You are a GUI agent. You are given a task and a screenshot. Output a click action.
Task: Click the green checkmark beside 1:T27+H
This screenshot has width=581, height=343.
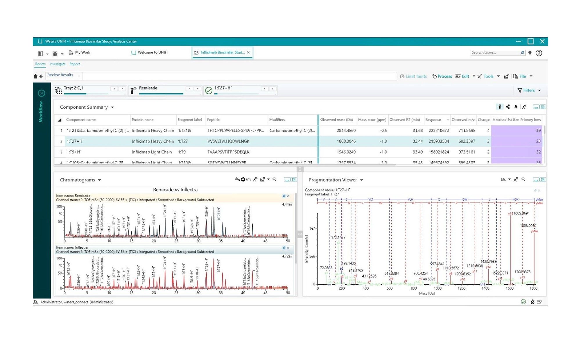coord(209,91)
